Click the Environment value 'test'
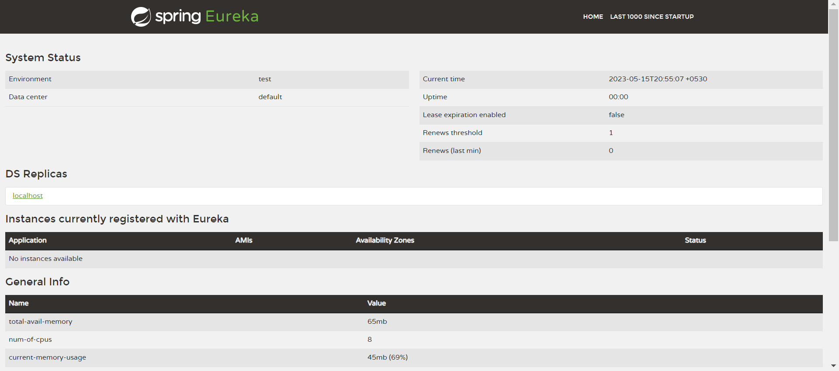839x371 pixels. click(x=264, y=79)
